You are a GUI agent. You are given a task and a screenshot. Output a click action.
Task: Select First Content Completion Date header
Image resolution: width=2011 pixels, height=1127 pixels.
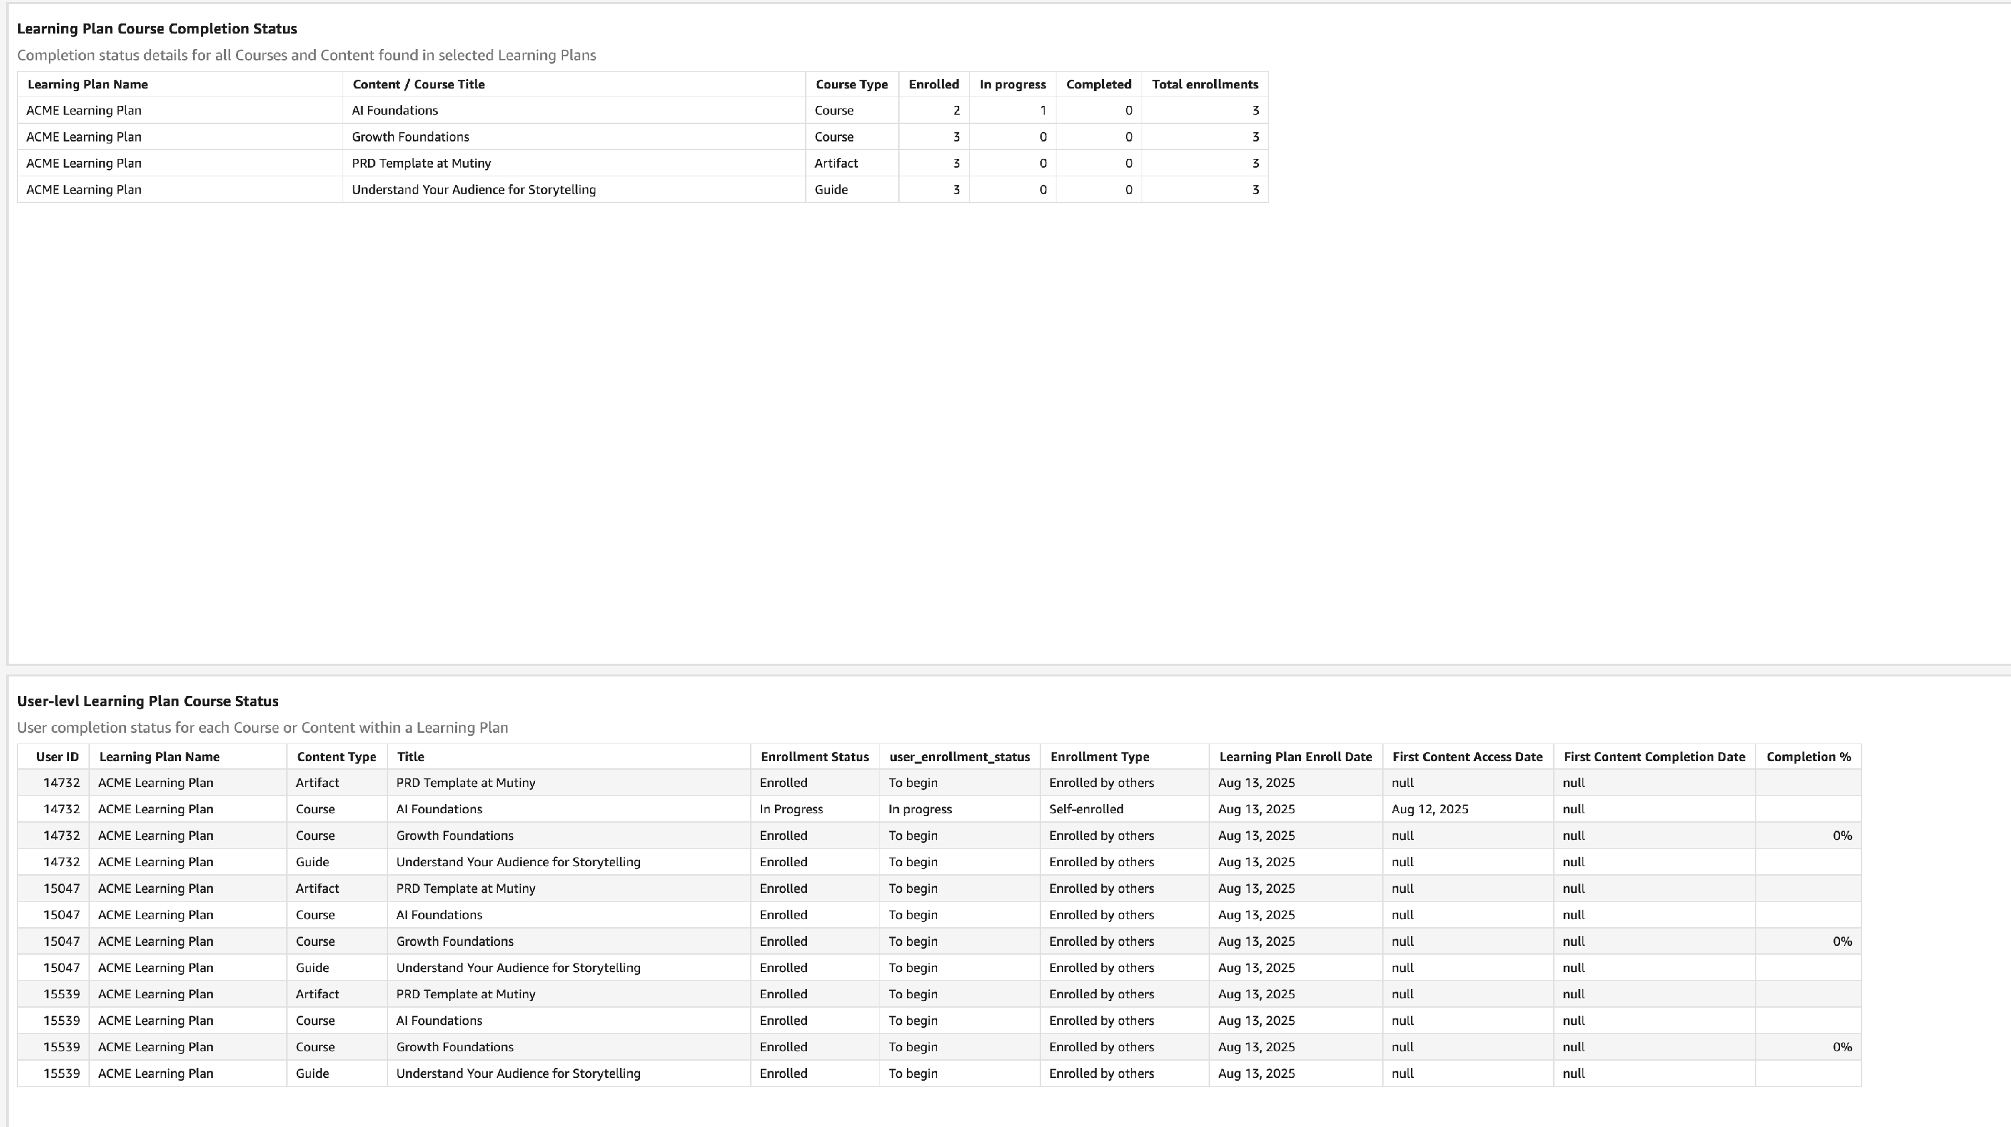point(1654,757)
